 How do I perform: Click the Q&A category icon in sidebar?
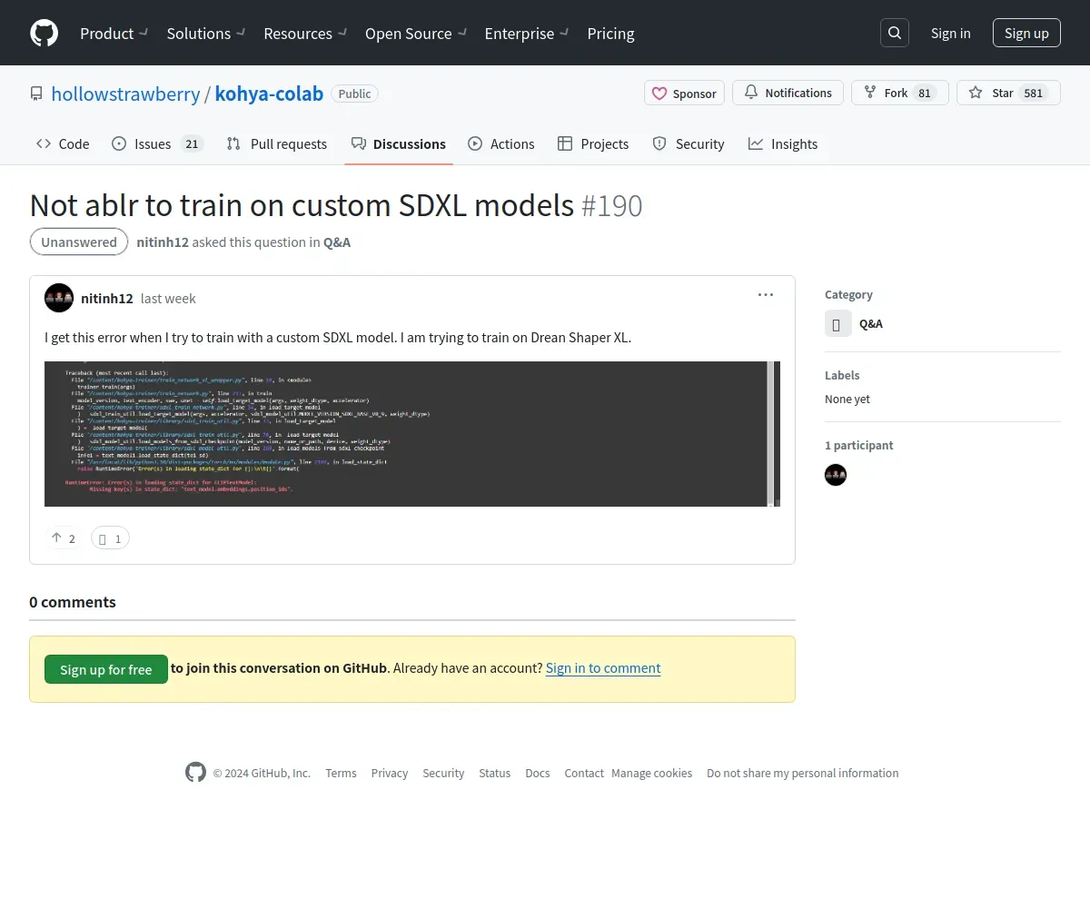coord(838,323)
